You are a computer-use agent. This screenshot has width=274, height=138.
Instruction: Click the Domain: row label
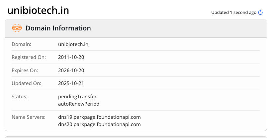click(21, 44)
